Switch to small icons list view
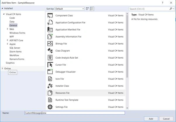This screenshot has height=122, width=176. point(92,9)
